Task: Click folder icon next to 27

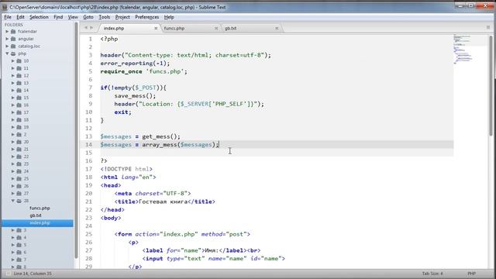Action: [x=19, y=193]
